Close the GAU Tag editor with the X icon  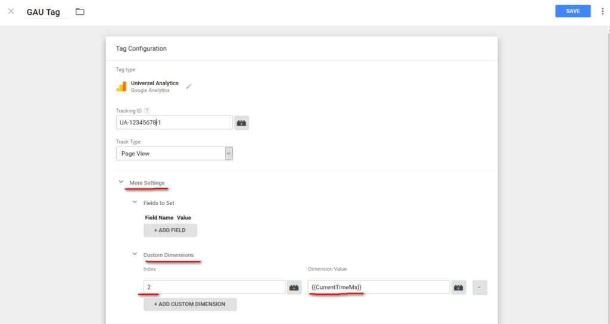tap(11, 11)
